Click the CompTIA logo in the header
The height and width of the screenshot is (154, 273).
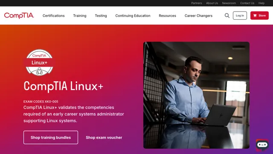pos(19,15)
